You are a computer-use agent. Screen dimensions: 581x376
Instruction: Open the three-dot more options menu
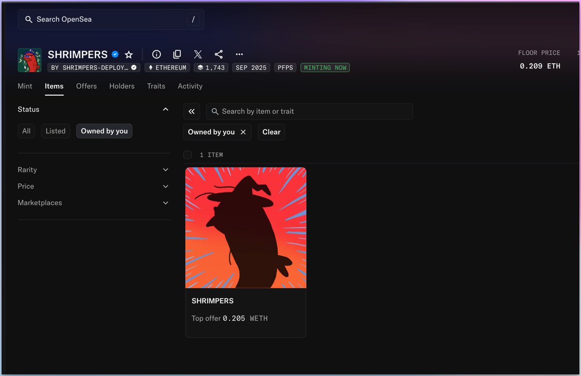coord(239,54)
